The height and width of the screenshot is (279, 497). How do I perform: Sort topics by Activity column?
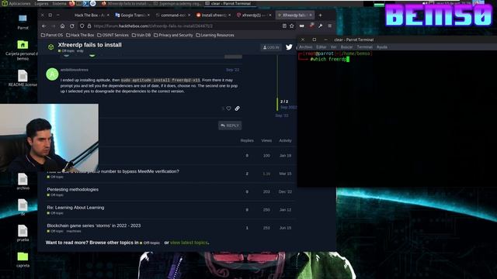tap(285, 140)
